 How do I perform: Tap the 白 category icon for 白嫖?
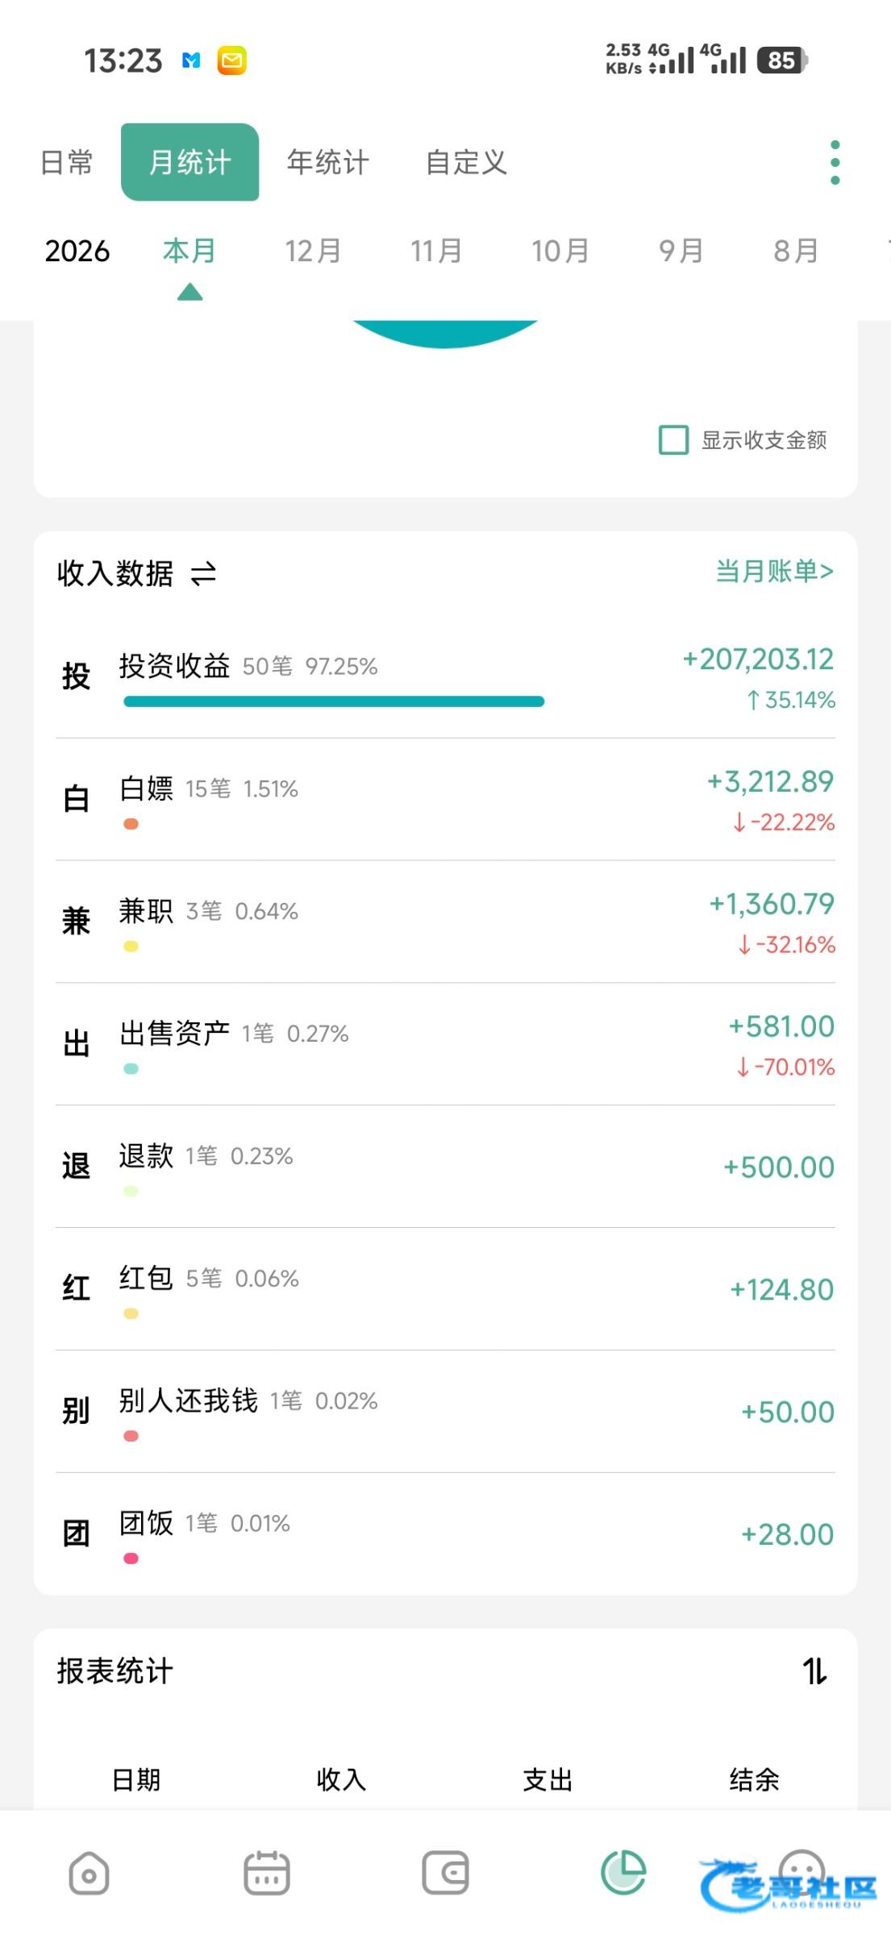tap(77, 799)
